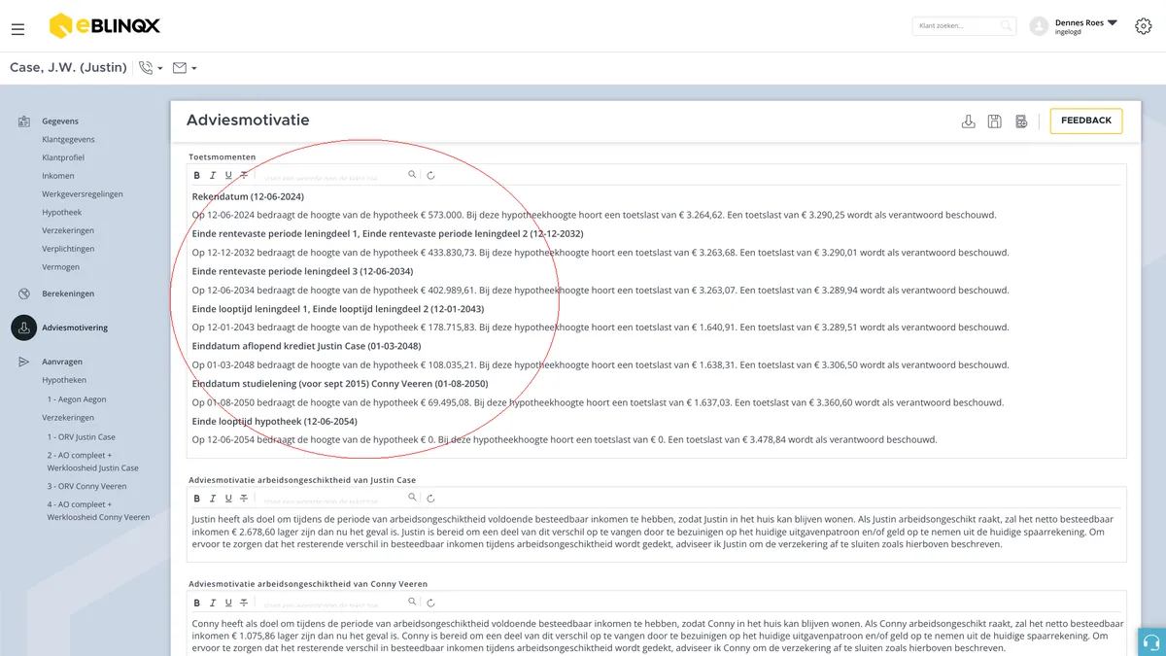This screenshot has width=1166, height=656.
Task: Open the headset support chat icon
Action: click(1151, 642)
